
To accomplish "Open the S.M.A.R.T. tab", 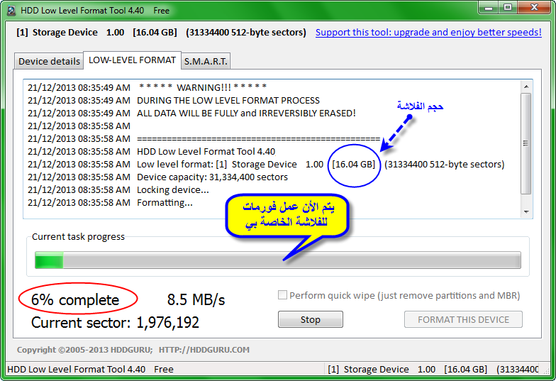I will [x=206, y=61].
